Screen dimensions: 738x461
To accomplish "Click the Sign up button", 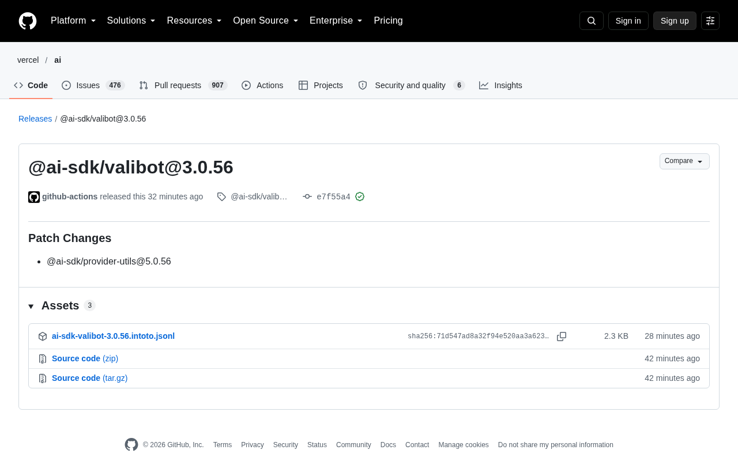I will click(x=675, y=21).
